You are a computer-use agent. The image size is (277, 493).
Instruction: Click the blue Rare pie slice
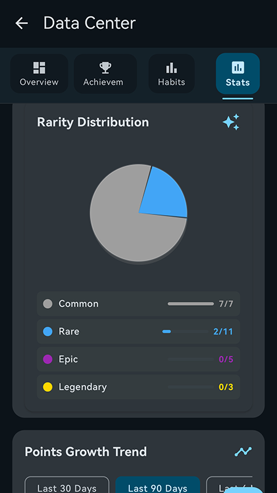coord(165,195)
